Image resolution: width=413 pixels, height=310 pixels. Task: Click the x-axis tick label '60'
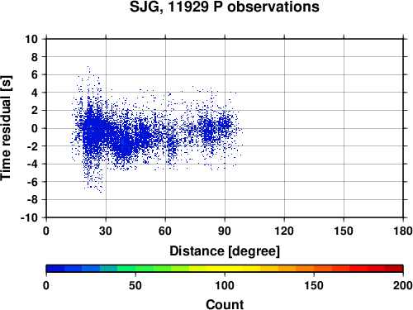pos(165,231)
